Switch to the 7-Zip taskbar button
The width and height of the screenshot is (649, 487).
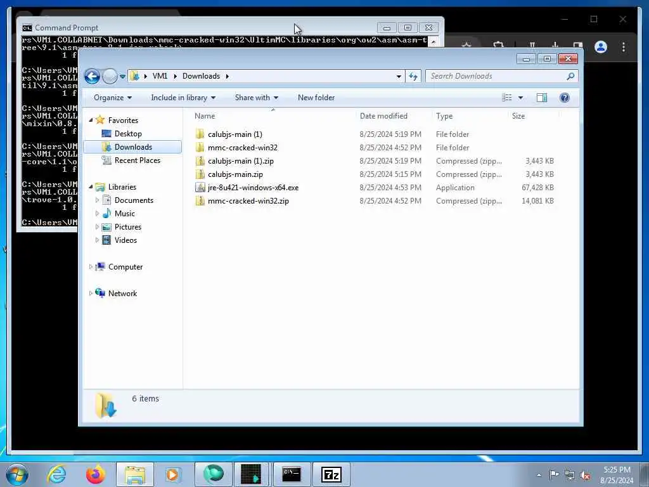pyautogui.click(x=331, y=474)
